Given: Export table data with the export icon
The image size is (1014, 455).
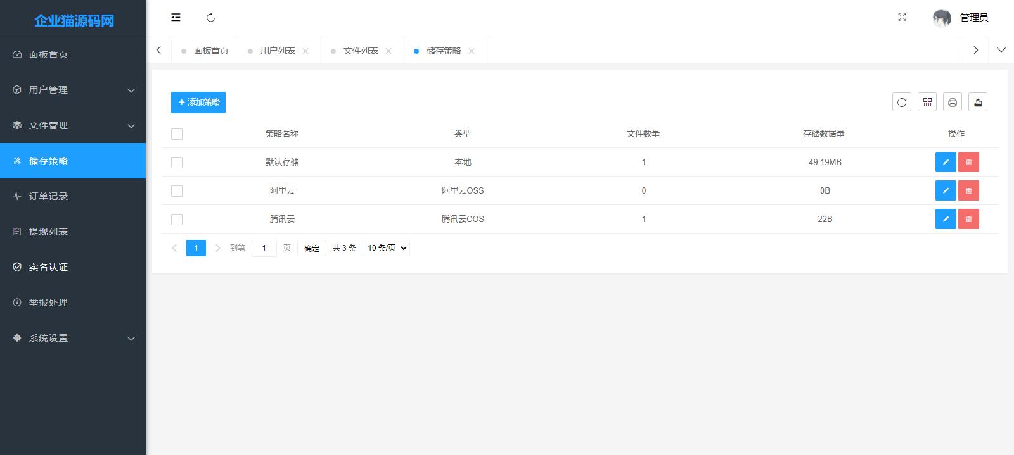Looking at the screenshot, I should tap(977, 102).
